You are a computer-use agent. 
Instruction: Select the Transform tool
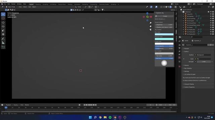point(3,34)
